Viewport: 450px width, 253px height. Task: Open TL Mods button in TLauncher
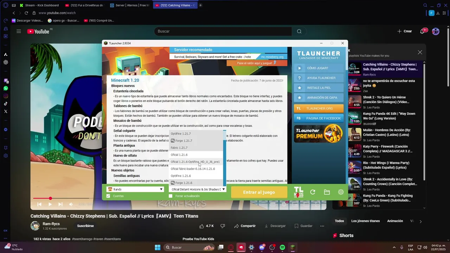pyautogui.click(x=298, y=192)
